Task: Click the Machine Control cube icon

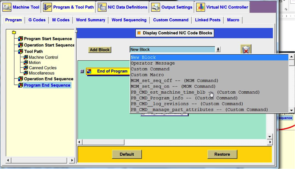Action: tap(26, 57)
